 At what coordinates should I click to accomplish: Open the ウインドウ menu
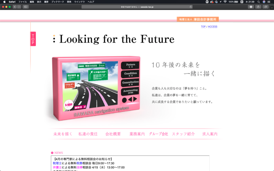(79, 2)
